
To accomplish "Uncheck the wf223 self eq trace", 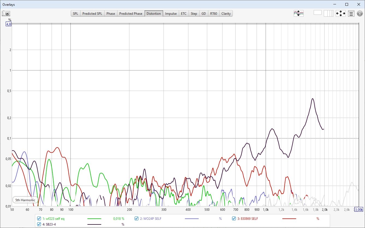I will point(39,219).
